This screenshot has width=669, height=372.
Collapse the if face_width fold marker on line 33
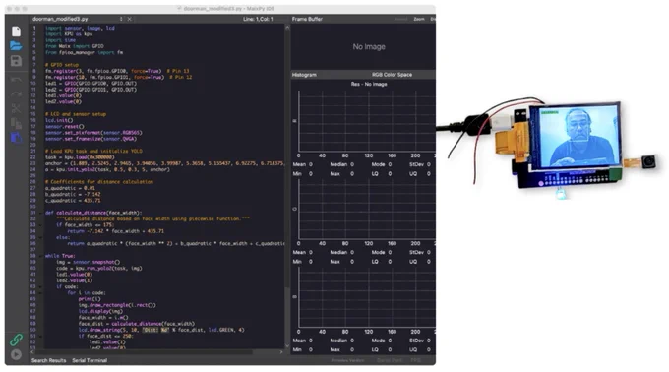tap(41, 224)
